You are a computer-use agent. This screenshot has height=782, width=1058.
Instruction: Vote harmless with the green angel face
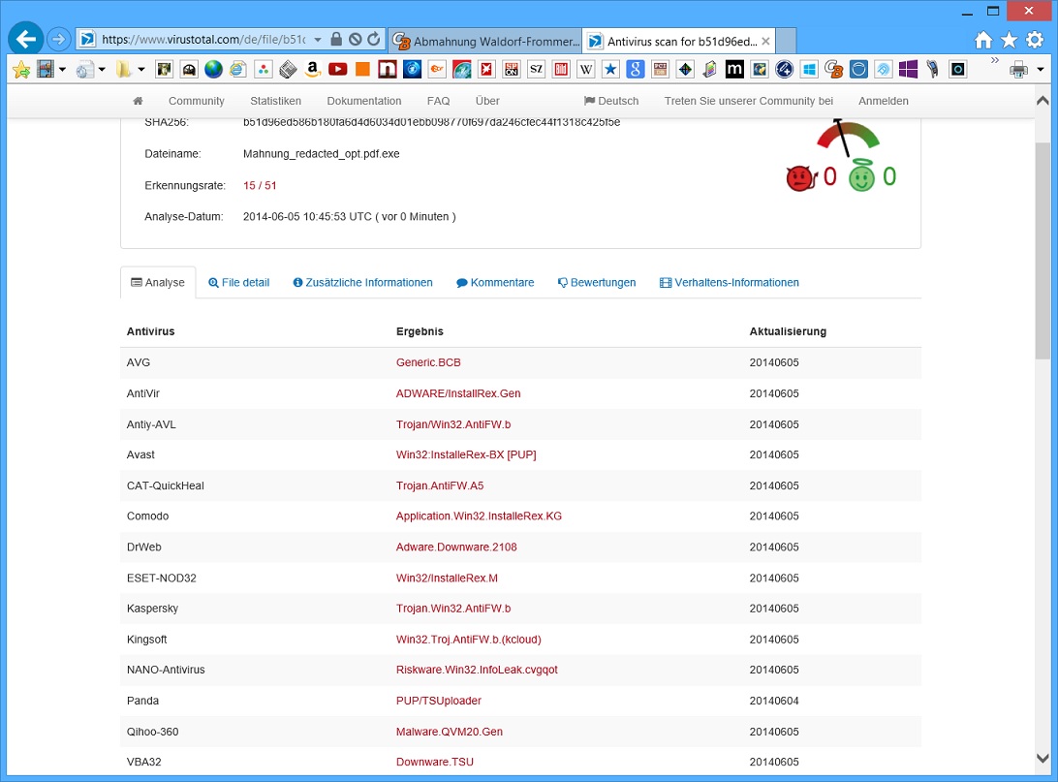[861, 175]
